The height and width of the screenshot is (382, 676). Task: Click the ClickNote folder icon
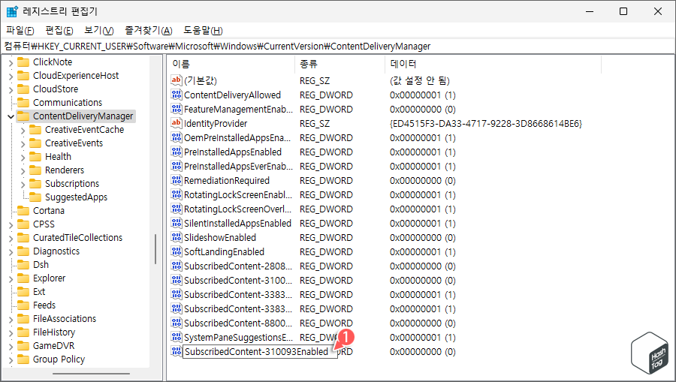[23, 62]
